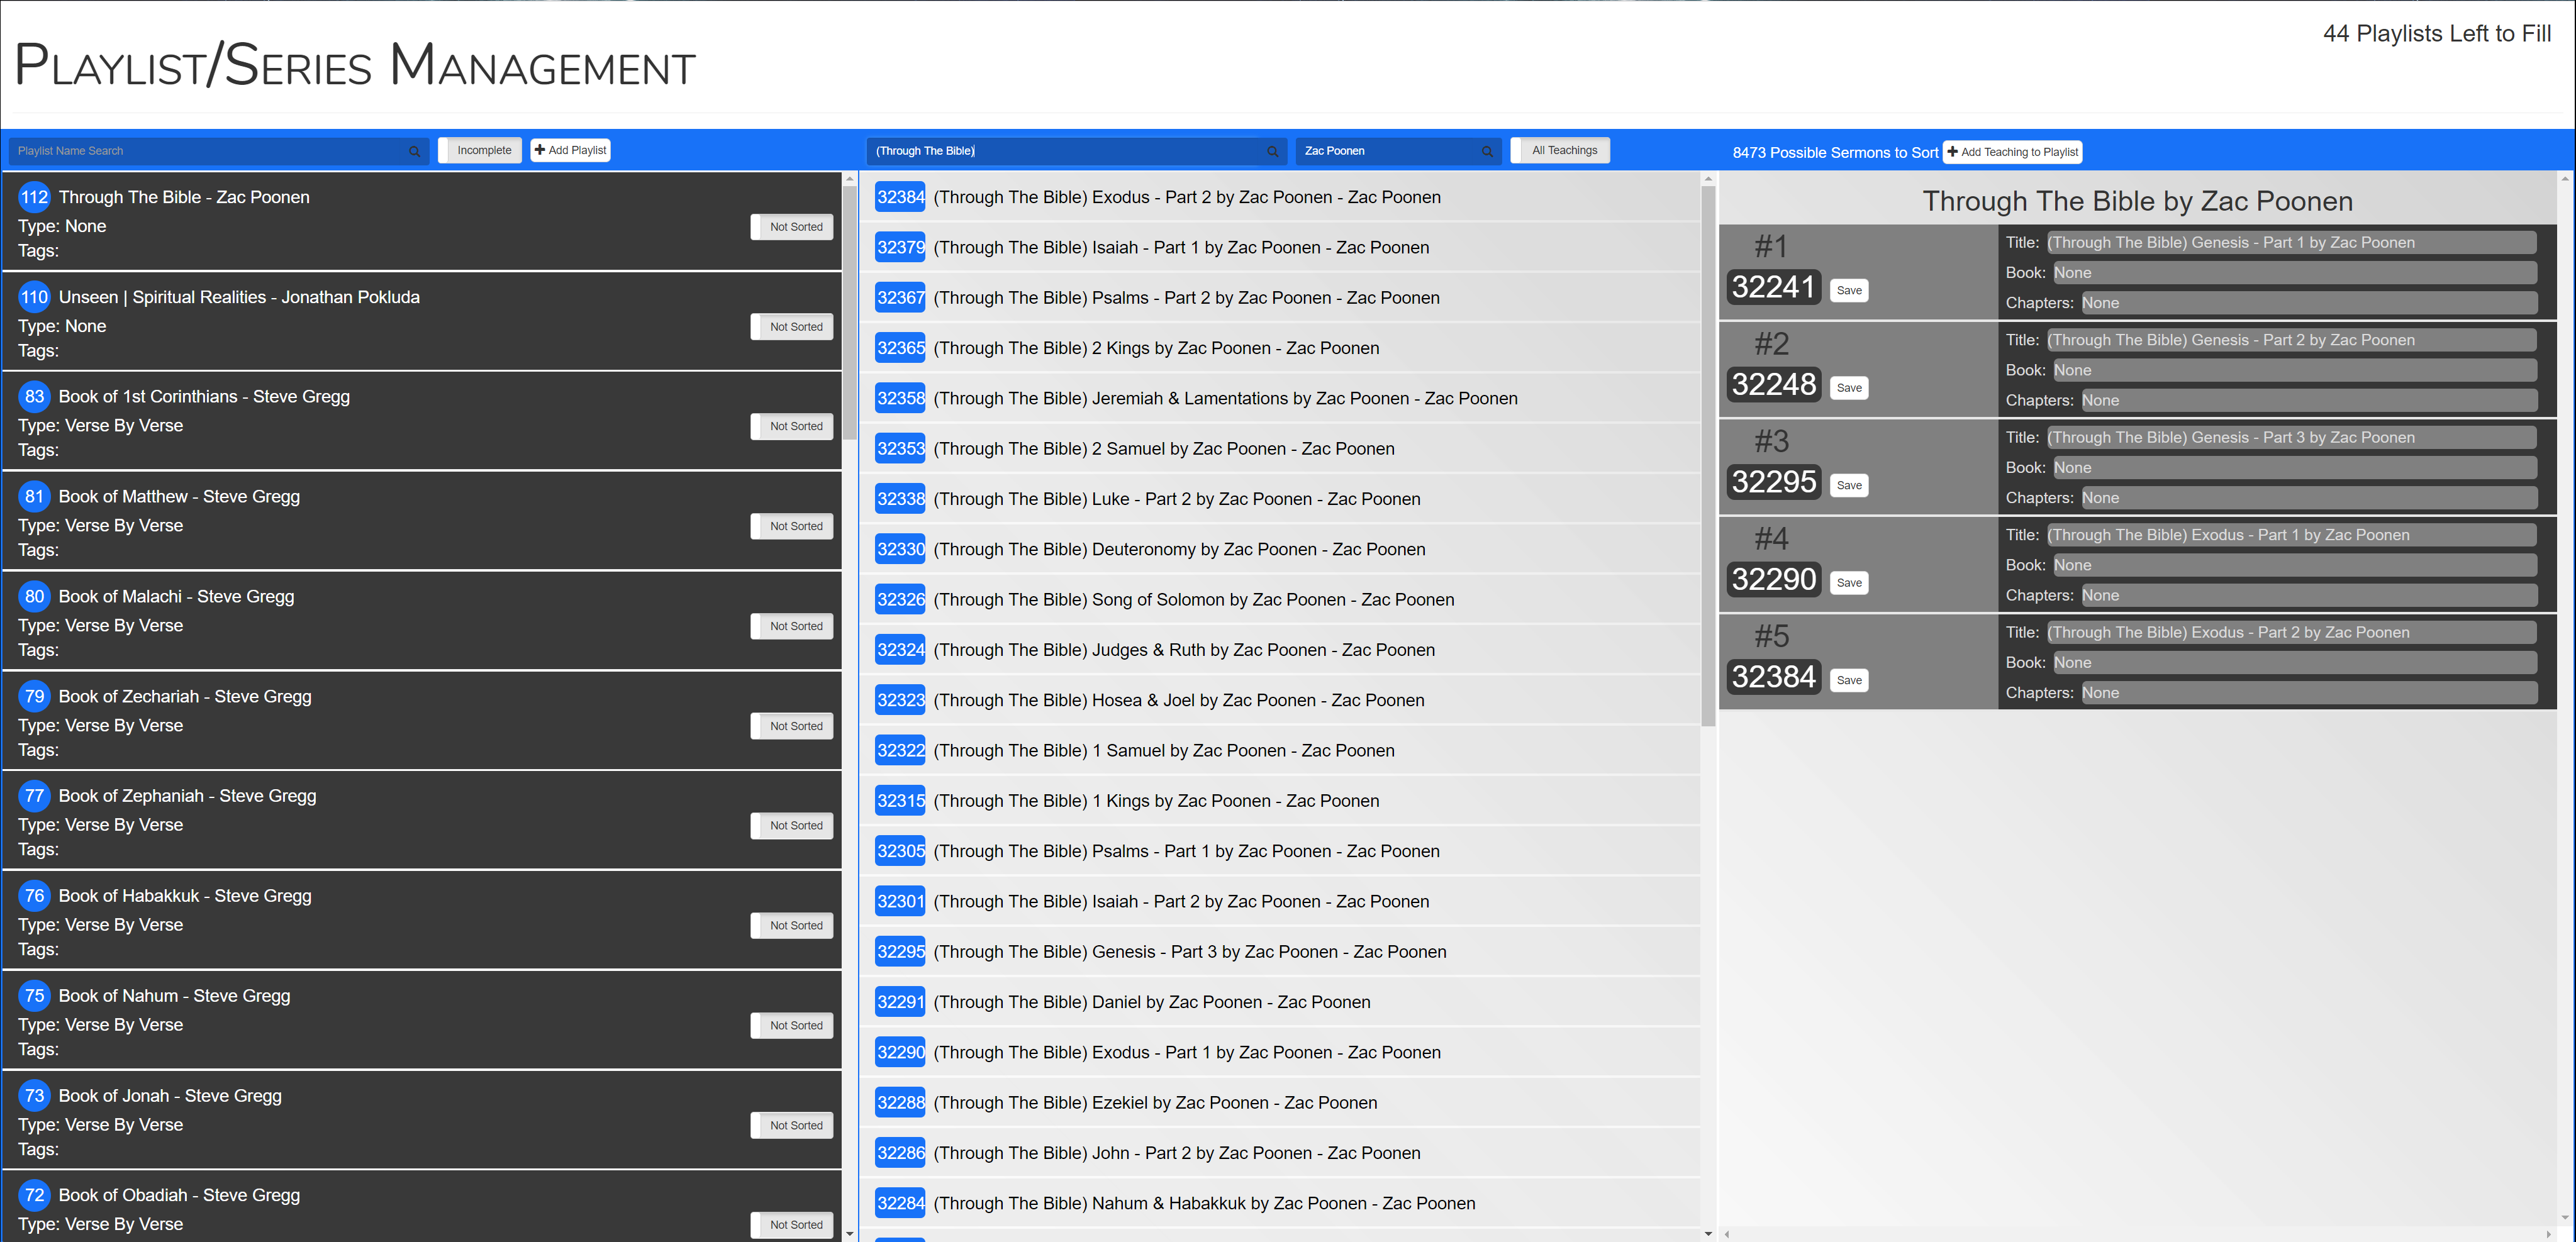Edit the Chapters field of entry #3
The height and width of the screenshot is (1242, 2576).
click(x=2309, y=498)
